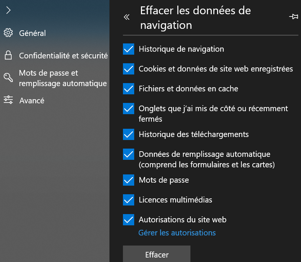Click the padlock icon for privacy settings

pos(8,56)
